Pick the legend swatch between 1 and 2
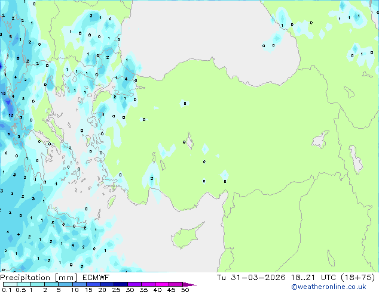Screen dimensions: 379x292 click(x=38, y=284)
